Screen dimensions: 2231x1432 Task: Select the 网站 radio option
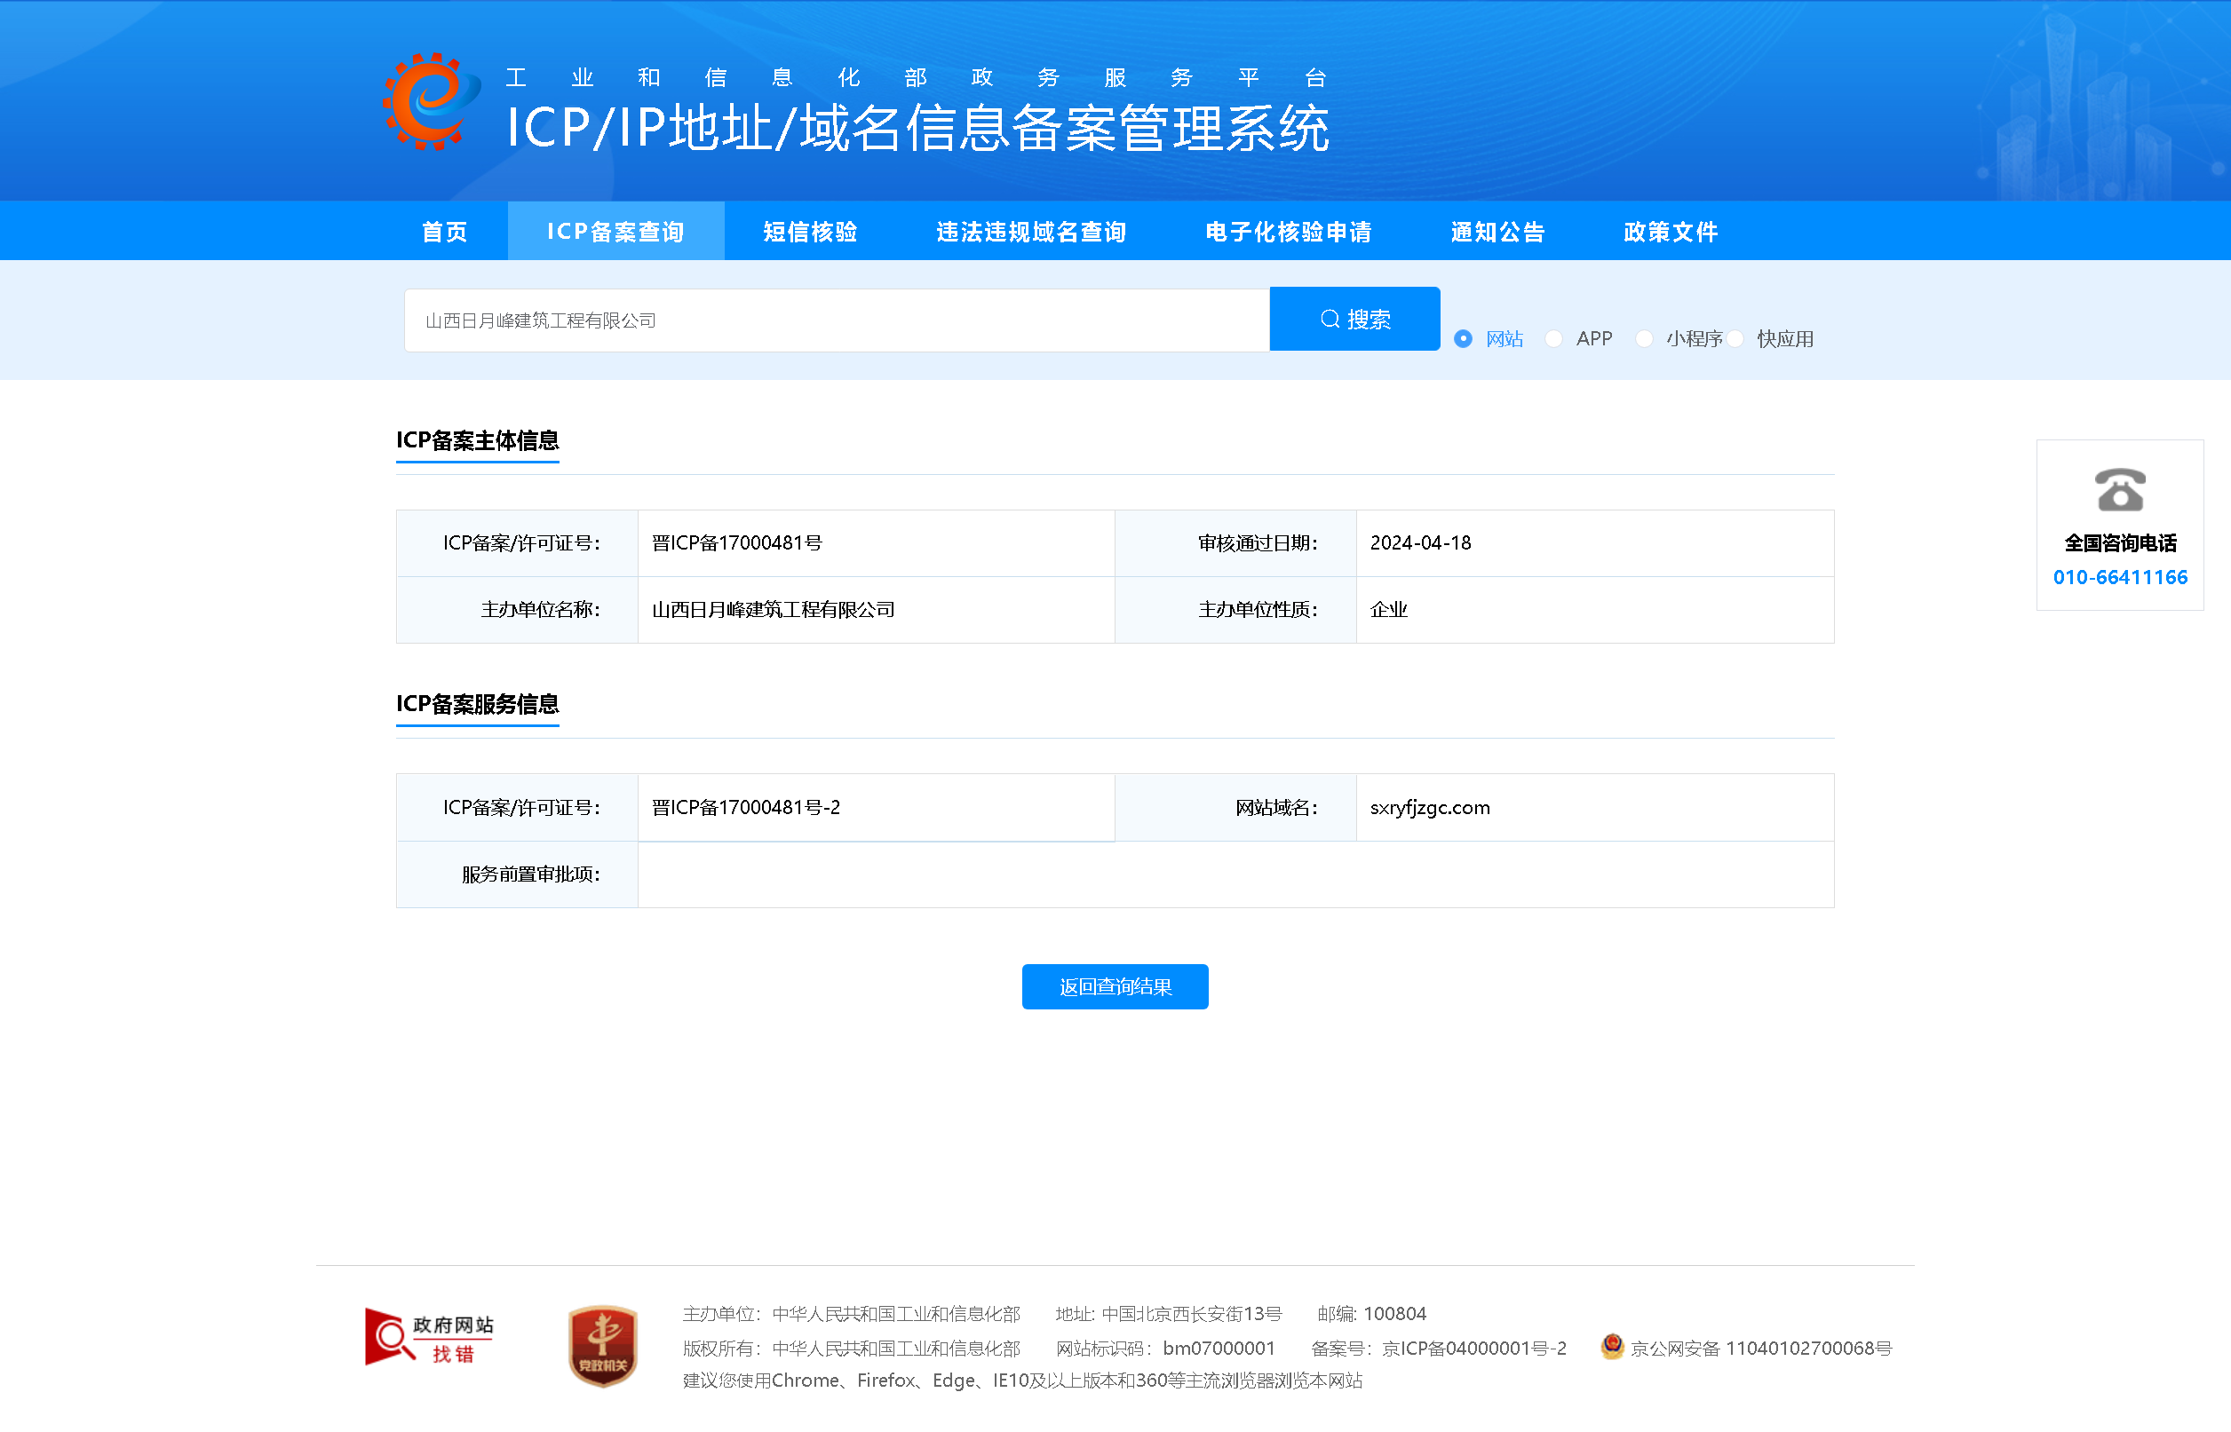pyautogui.click(x=1463, y=338)
